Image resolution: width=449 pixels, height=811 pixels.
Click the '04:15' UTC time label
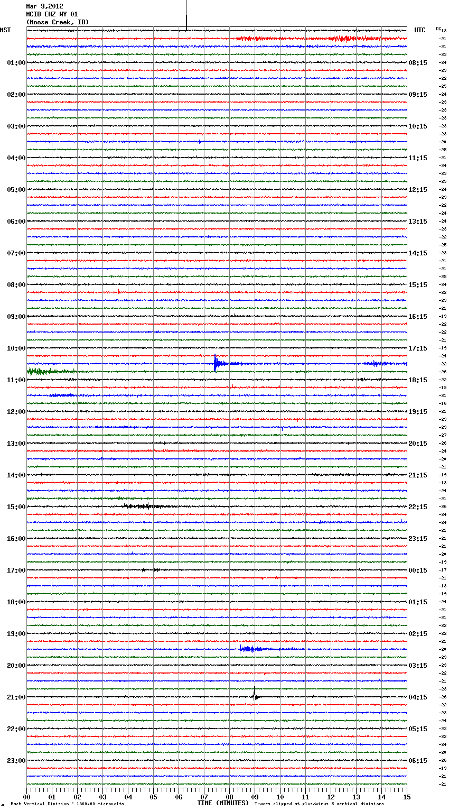(x=418, y=697)
